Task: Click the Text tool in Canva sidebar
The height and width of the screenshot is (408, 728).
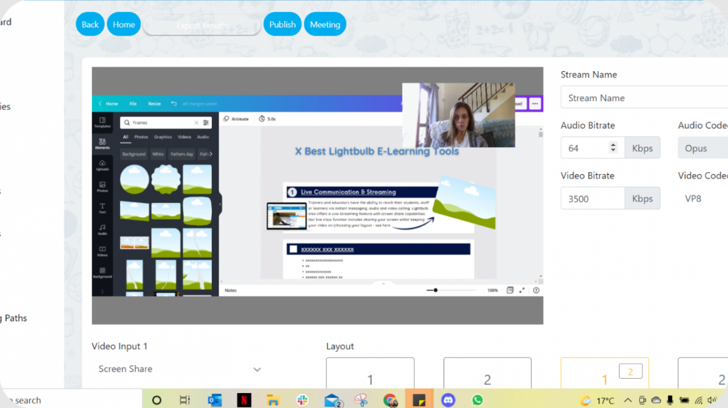Action: [x=102, y=208]
